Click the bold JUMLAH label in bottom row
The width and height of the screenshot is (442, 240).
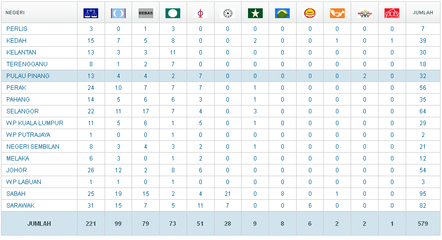(x=39, y=224)
